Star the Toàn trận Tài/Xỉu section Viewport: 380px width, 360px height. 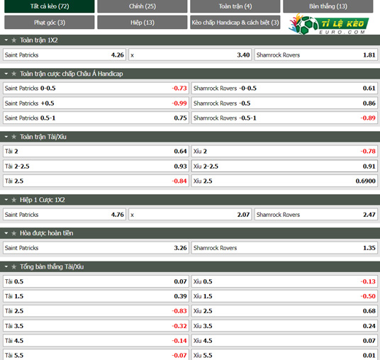[x=13, y=137]
